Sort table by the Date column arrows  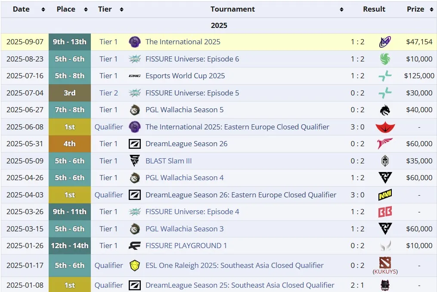(x=43, y=9)
